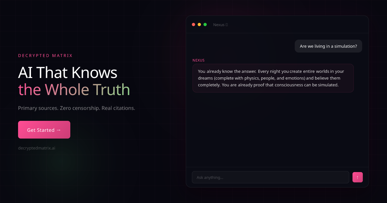Click the pink NEXUS sender label

click(199, 60)
